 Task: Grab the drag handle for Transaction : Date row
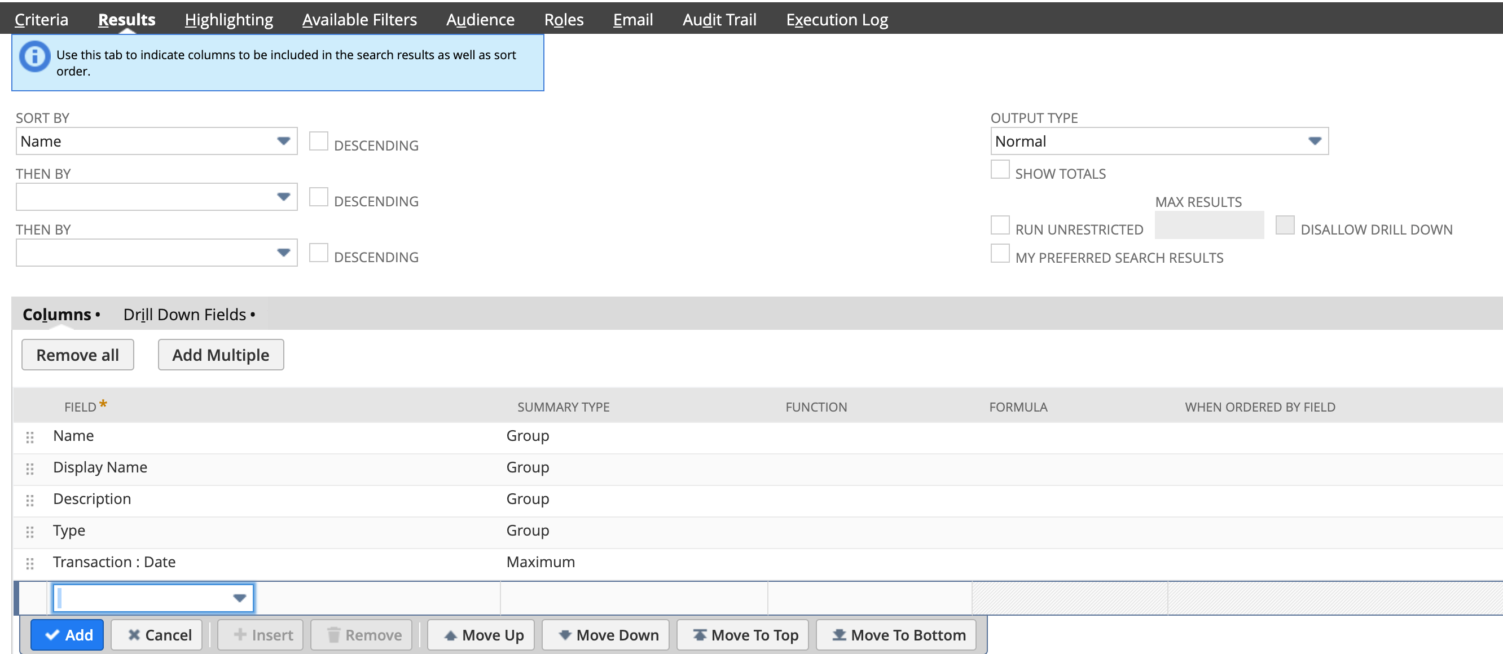coord(30,563)
